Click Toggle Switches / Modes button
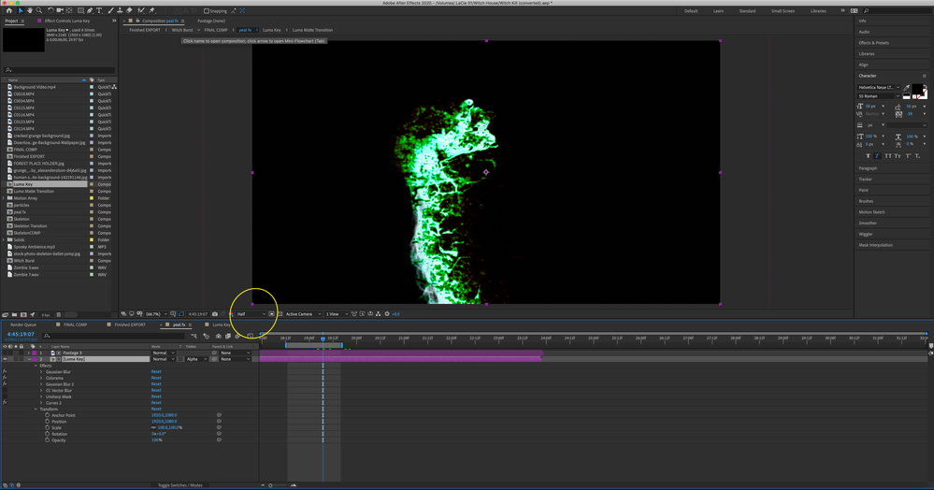This screenshot has height=490, width=934. point(180,485)
